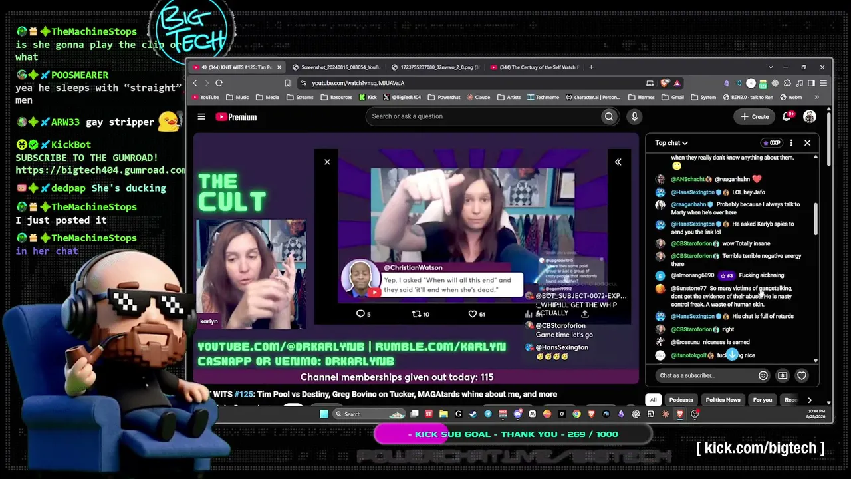This screenshot has height=479, width=851.
Task: Close the live chat panel
Action: tap(807, 143)
